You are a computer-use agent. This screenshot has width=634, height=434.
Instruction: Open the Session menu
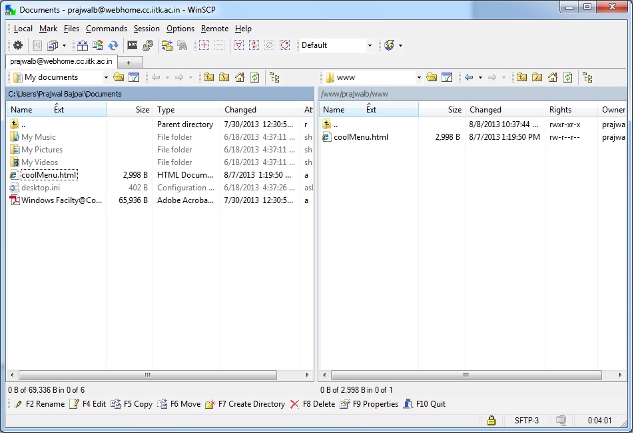pyautogui.click(x=147, y=29)
